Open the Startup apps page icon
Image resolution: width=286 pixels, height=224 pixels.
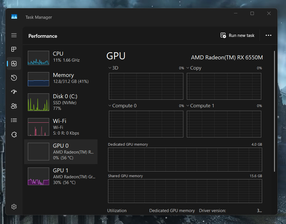tap(14, 92)
